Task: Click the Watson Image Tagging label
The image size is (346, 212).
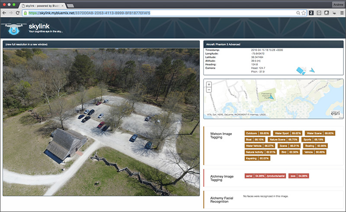Action: pos(221,135)
